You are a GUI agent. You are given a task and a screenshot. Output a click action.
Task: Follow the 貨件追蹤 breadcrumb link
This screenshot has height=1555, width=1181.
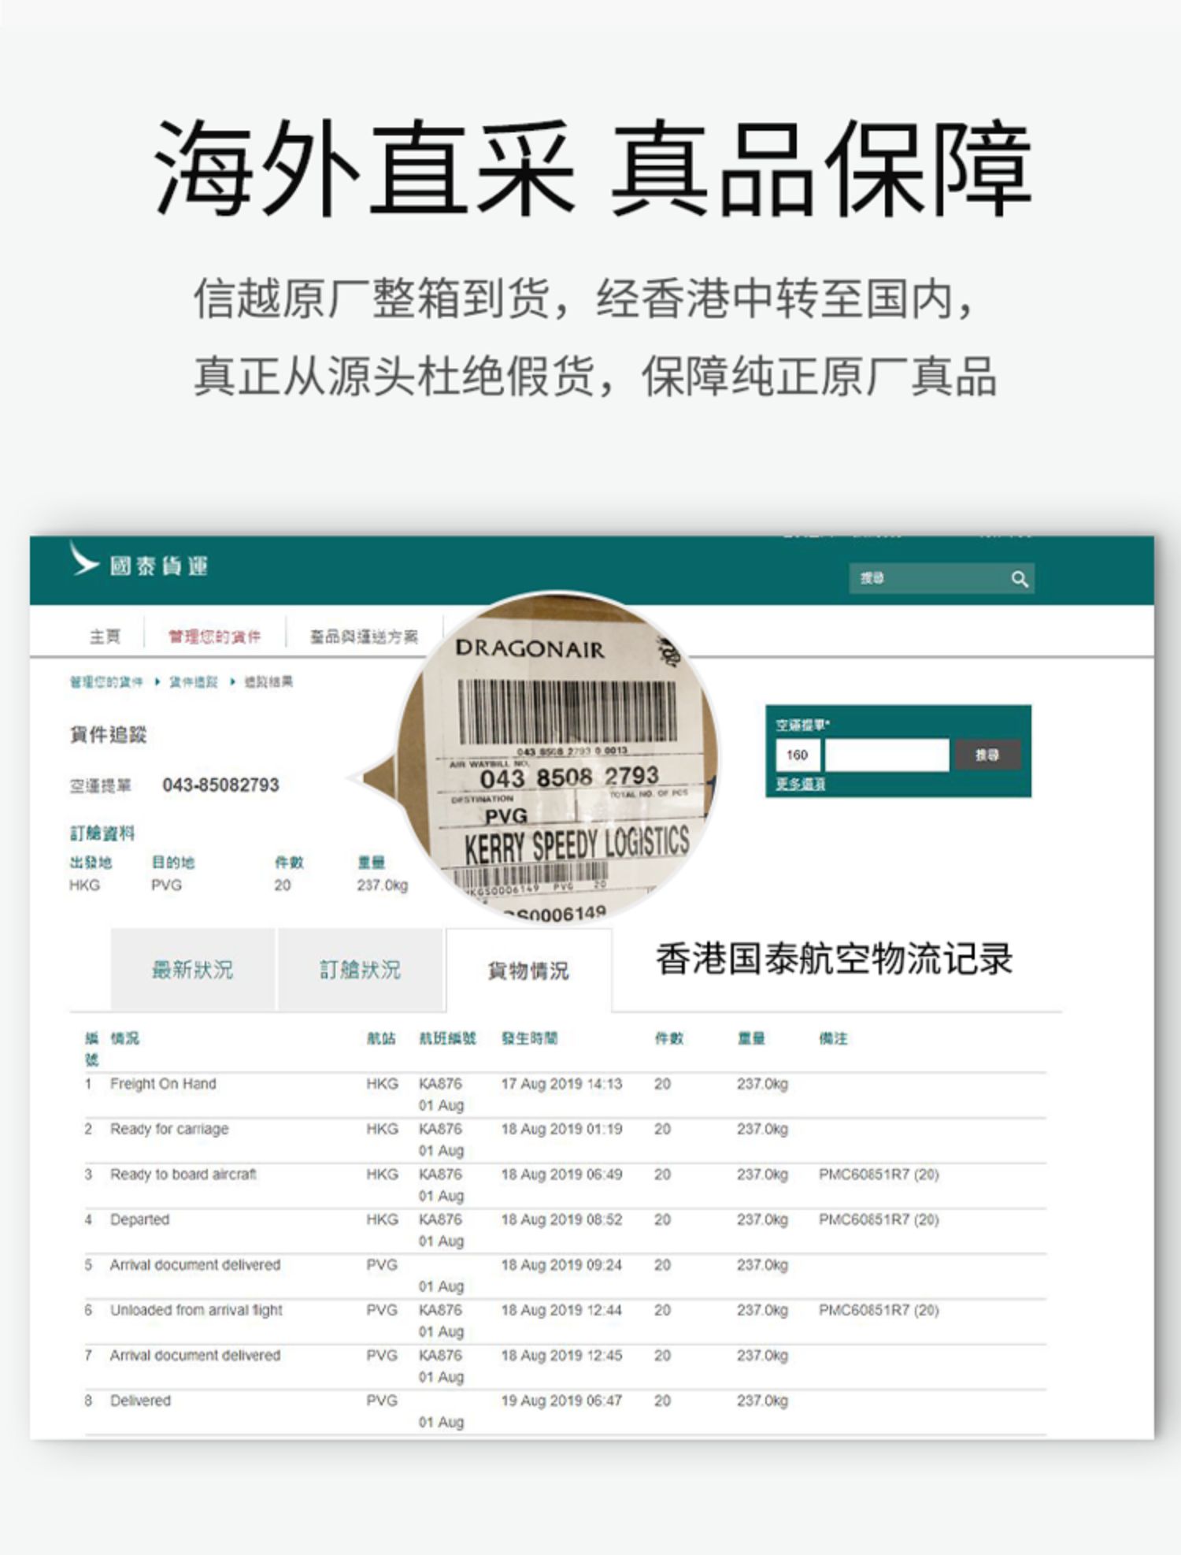(194, 681)
